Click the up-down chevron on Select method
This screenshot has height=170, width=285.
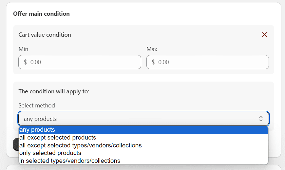[261, 119]
